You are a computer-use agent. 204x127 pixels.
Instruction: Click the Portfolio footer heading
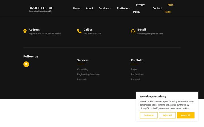coord(137,60)
